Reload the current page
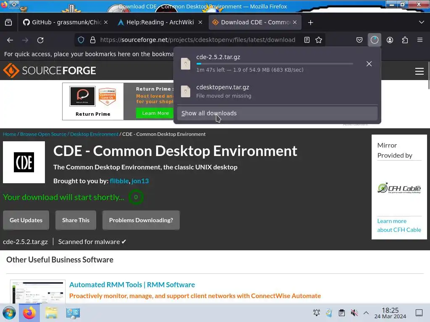 click(40, 40)
